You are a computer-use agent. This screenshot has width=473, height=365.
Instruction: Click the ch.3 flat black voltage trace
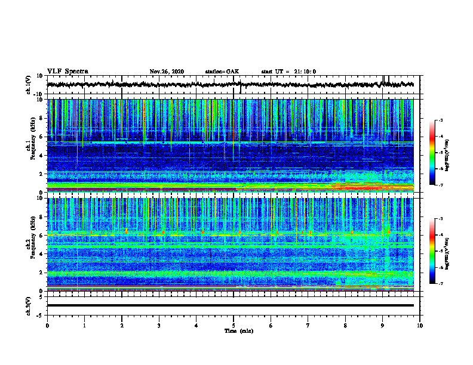[x=231, y=305]
